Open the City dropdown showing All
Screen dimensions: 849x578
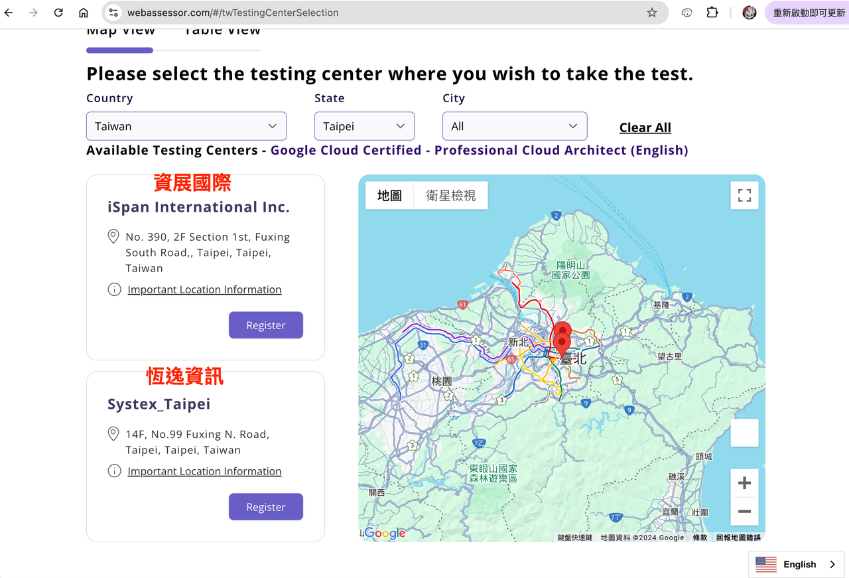pyautogui.click(x=515, y=126)
